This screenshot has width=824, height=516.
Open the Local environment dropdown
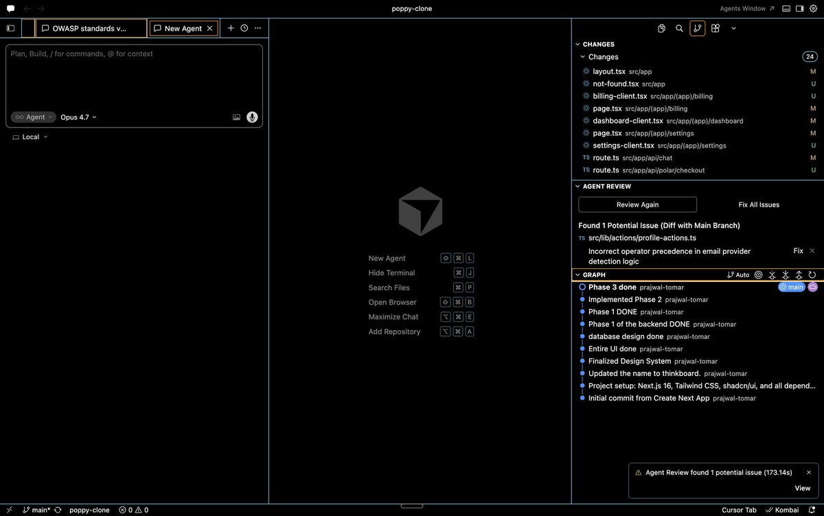[x=30, y=137]
